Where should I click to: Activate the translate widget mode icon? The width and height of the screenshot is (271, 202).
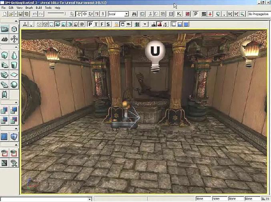(84, 14)
